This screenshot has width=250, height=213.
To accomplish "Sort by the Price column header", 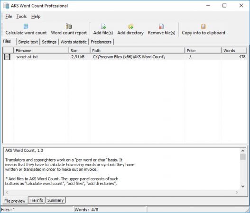I will click(x=203, y=51).
